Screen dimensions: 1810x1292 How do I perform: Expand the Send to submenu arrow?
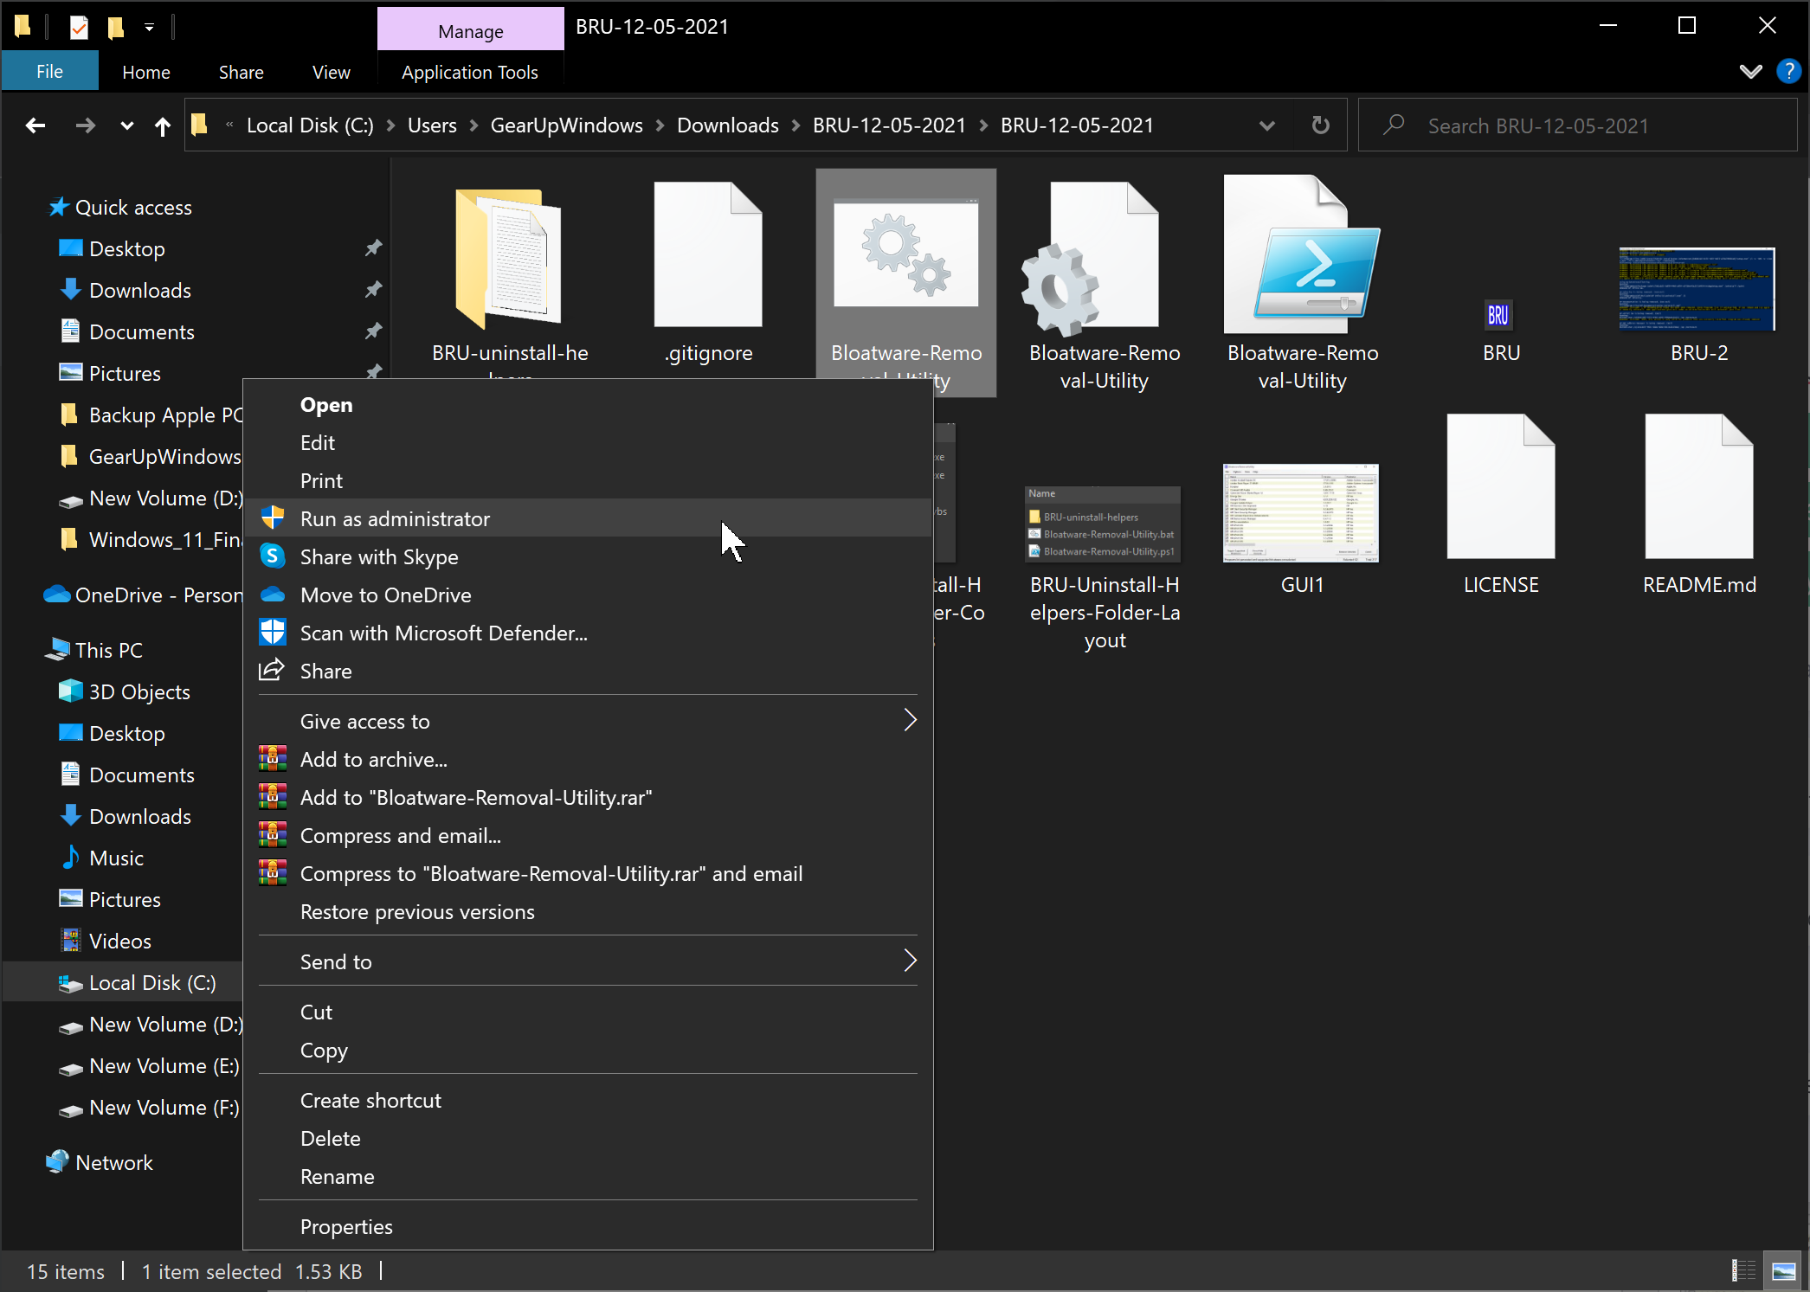908,961
